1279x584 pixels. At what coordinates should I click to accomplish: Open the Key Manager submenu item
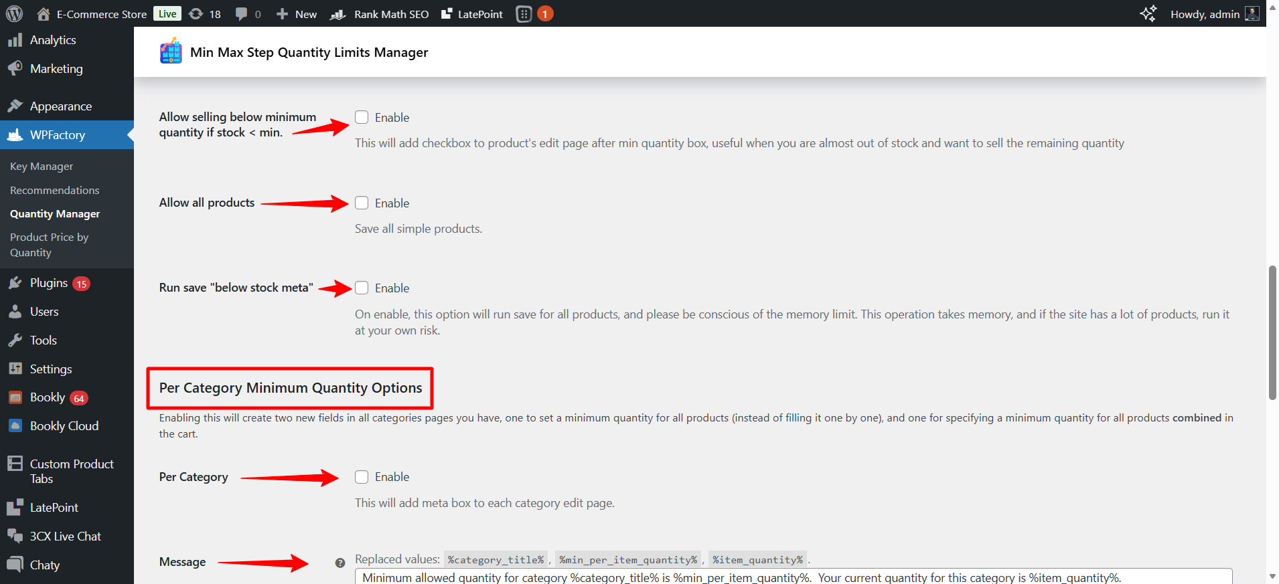pos(42,167)
